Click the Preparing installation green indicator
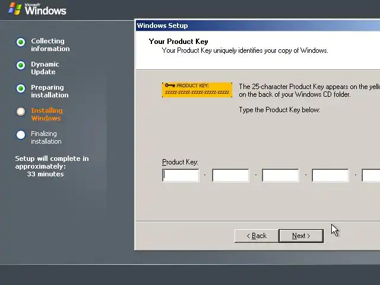Screen dimensions: 380x285 coord(21,88)
